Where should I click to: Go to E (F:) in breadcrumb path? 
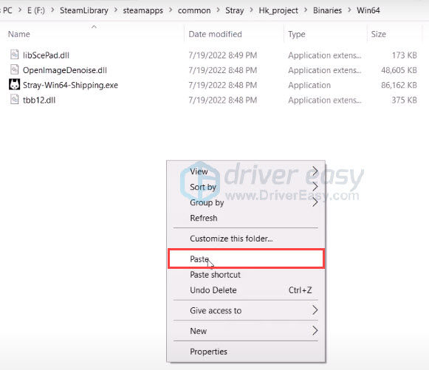tap(36, 10)
